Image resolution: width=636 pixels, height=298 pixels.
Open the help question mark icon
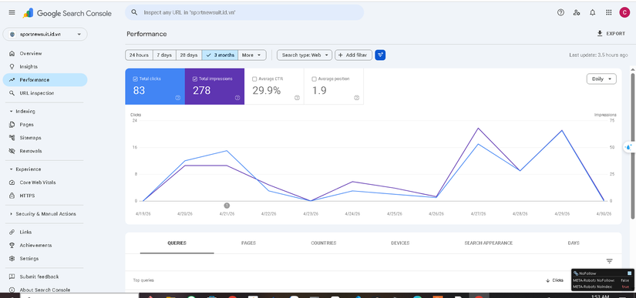tap(560, 12)
